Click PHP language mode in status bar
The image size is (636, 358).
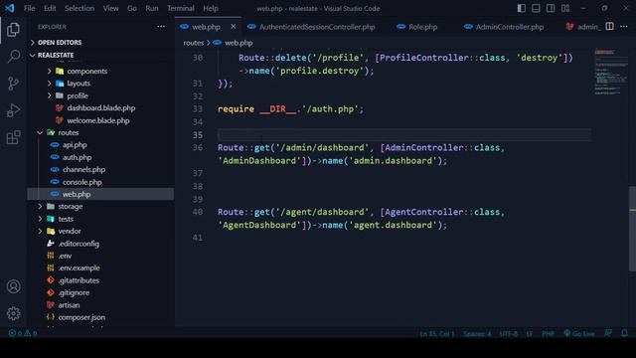click(x=548, y=334)
